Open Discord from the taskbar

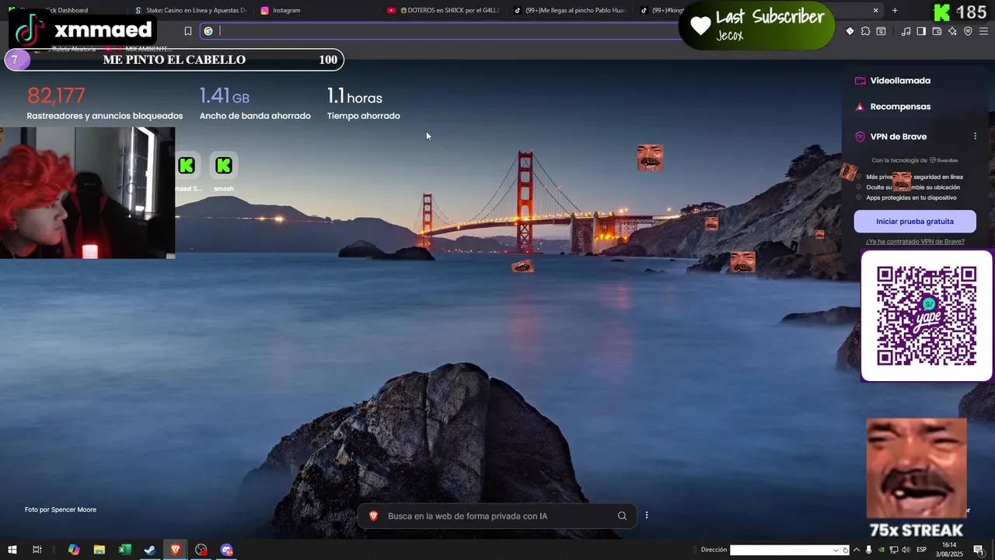click(226, 550)
